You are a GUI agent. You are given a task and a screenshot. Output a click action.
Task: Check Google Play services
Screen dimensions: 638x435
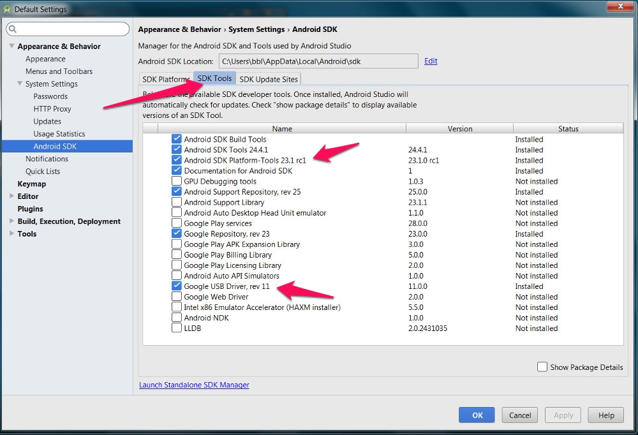pos(177,223)
